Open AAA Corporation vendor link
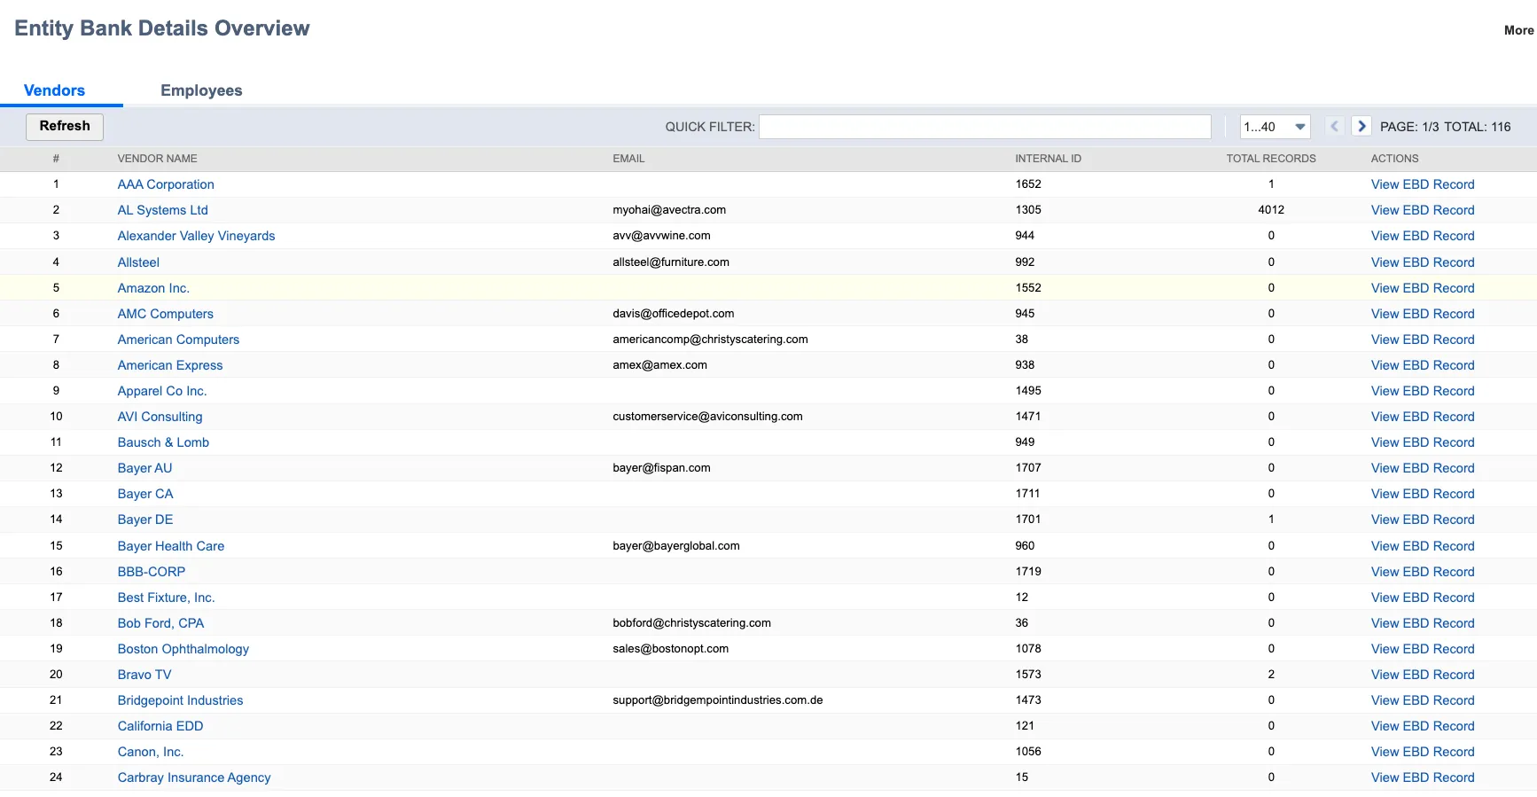 pos(166,184)
